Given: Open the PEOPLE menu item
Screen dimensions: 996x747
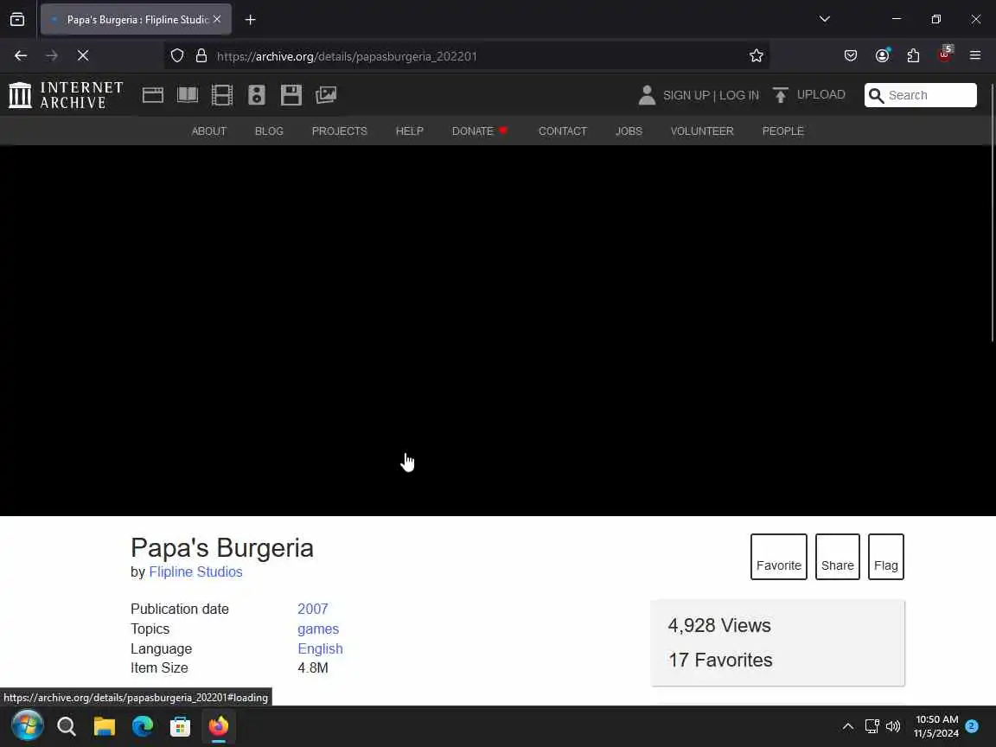Looking at the screenshot, I should click(x=782, y=131).
